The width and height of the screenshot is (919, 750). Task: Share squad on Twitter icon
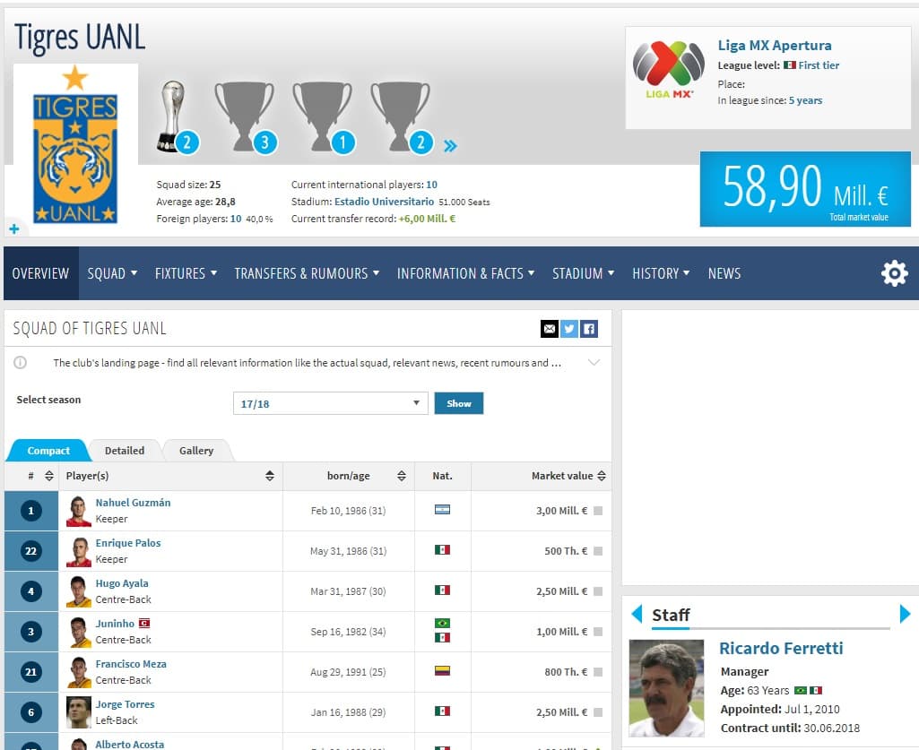(x=569, y=329)
